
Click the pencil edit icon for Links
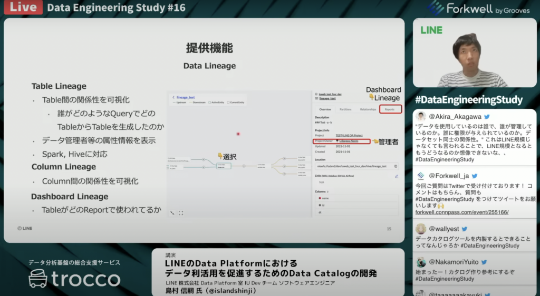coord(396,176)
